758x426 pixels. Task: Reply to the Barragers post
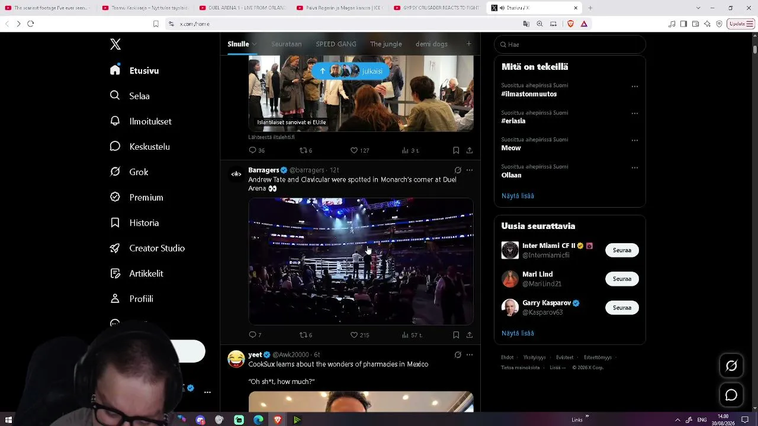point(255,335)
